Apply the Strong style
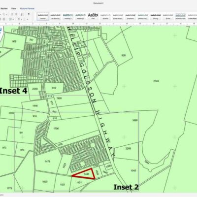 (x=155, y=16)
